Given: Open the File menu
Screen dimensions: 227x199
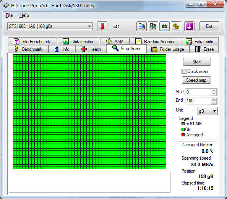Looking at the screenshot, I should (x=9, y=15).
